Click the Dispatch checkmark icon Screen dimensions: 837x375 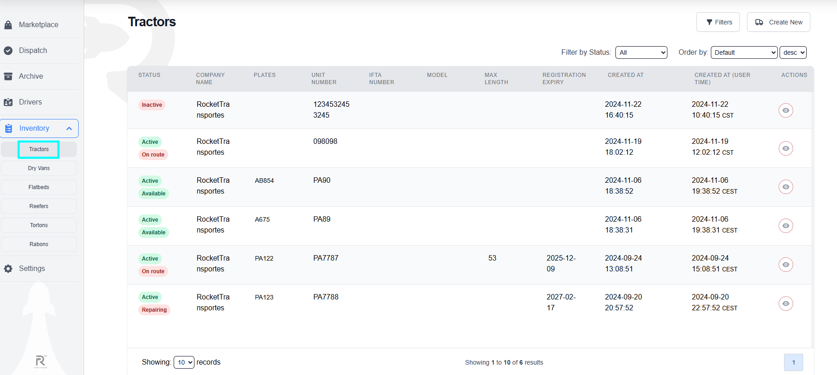pos(8,51)
